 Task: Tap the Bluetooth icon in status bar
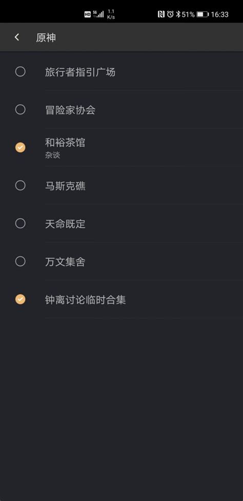click(x=178, y=14)
